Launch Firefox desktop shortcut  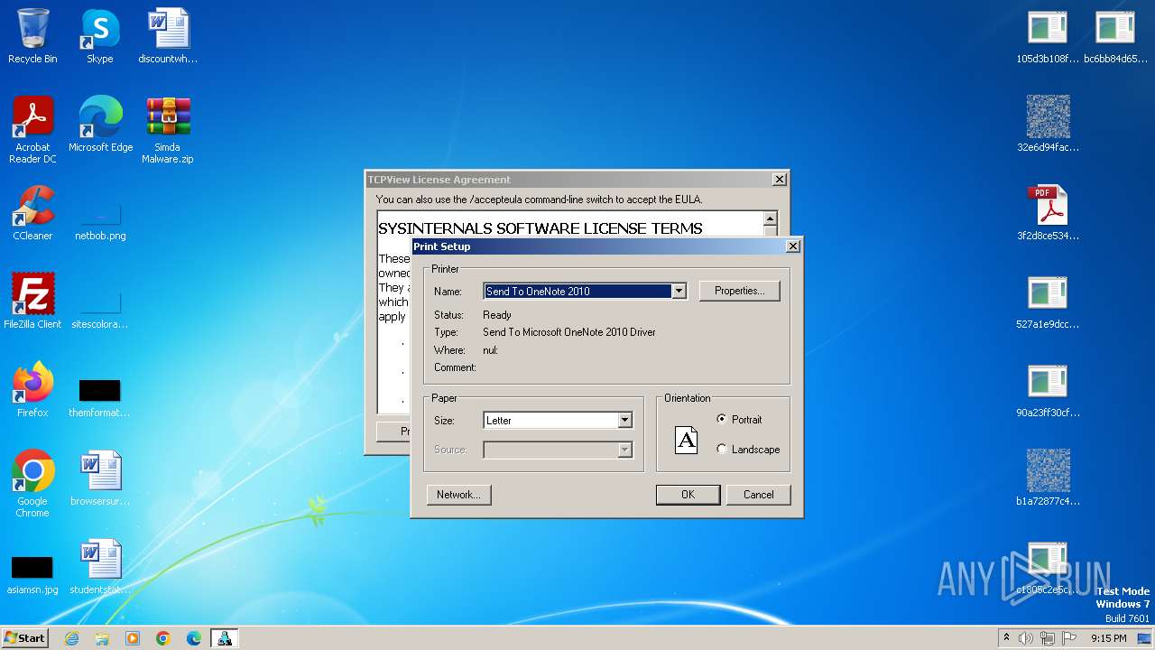tap(32, 390)
